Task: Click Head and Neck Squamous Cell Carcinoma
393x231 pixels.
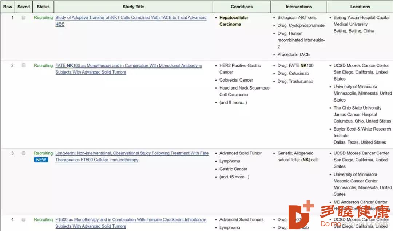Action: (x=245, y=91)
